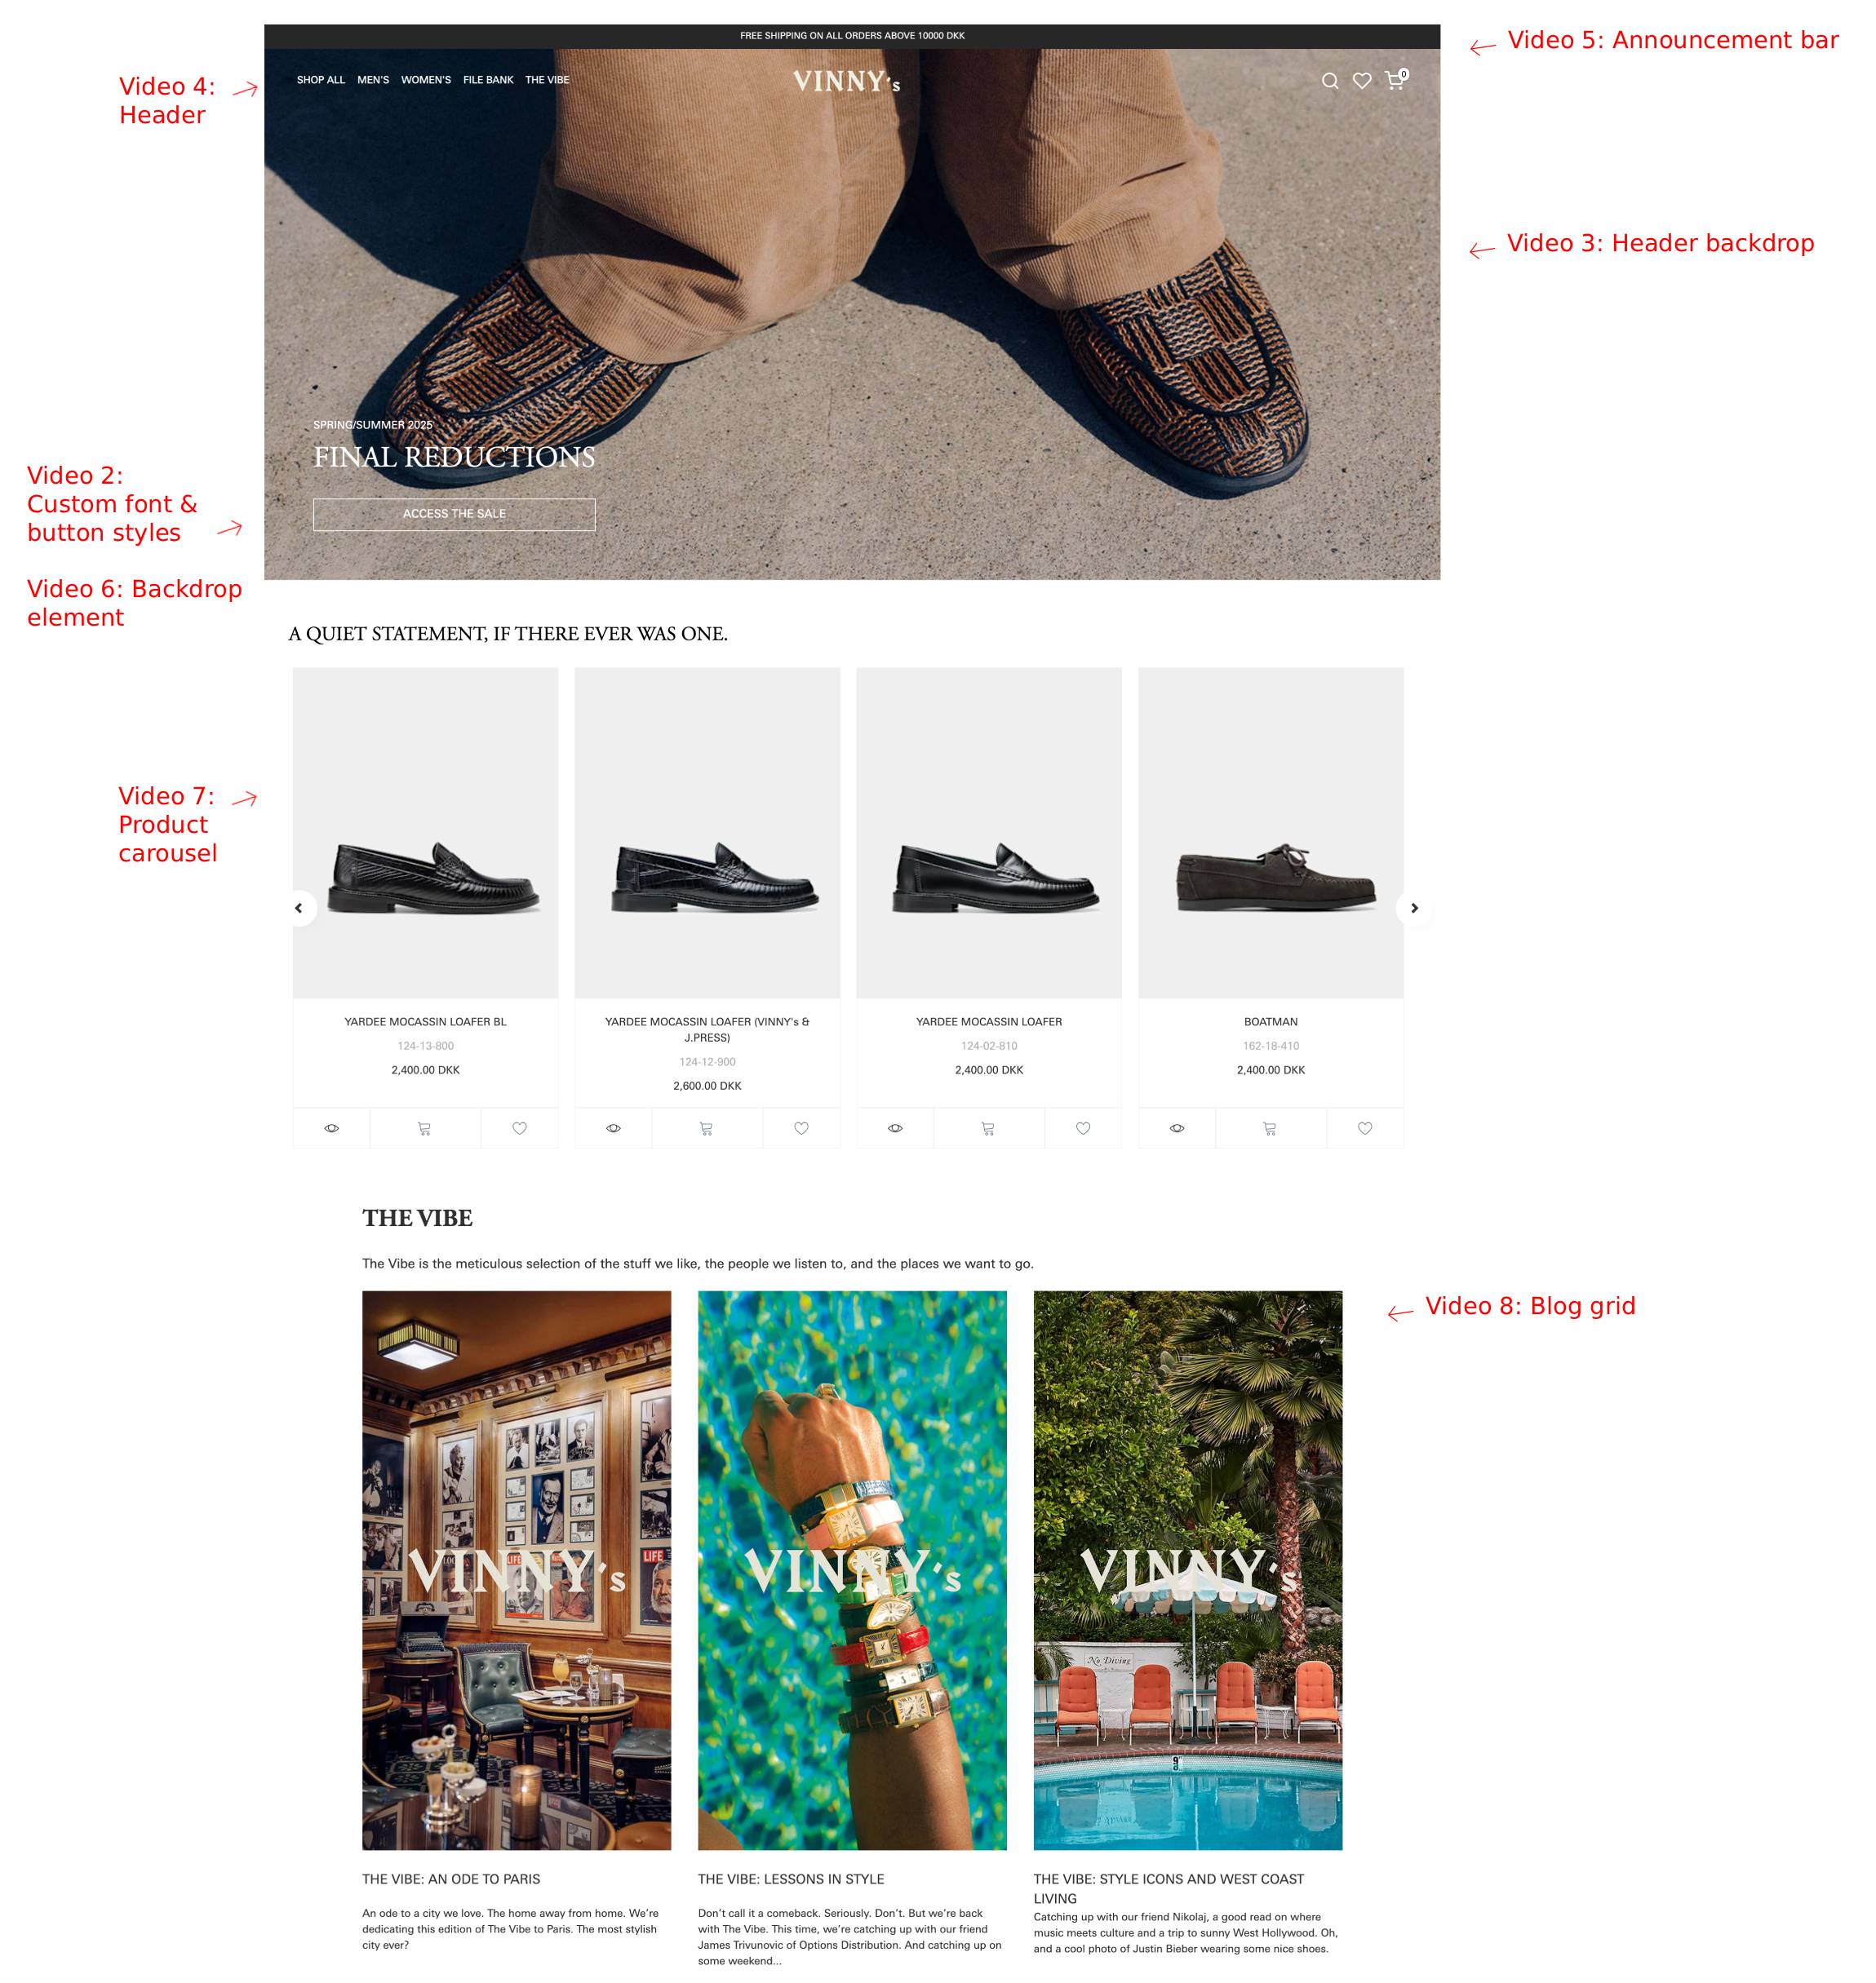Add J.PRESS loafer to cart icon

click(x=706, y=1128)
